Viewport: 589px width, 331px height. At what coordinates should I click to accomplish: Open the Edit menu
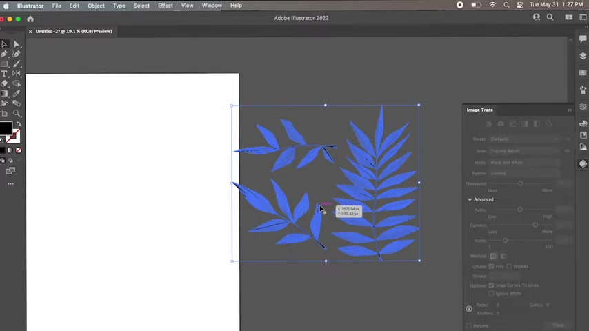click(x=74, y=6)
